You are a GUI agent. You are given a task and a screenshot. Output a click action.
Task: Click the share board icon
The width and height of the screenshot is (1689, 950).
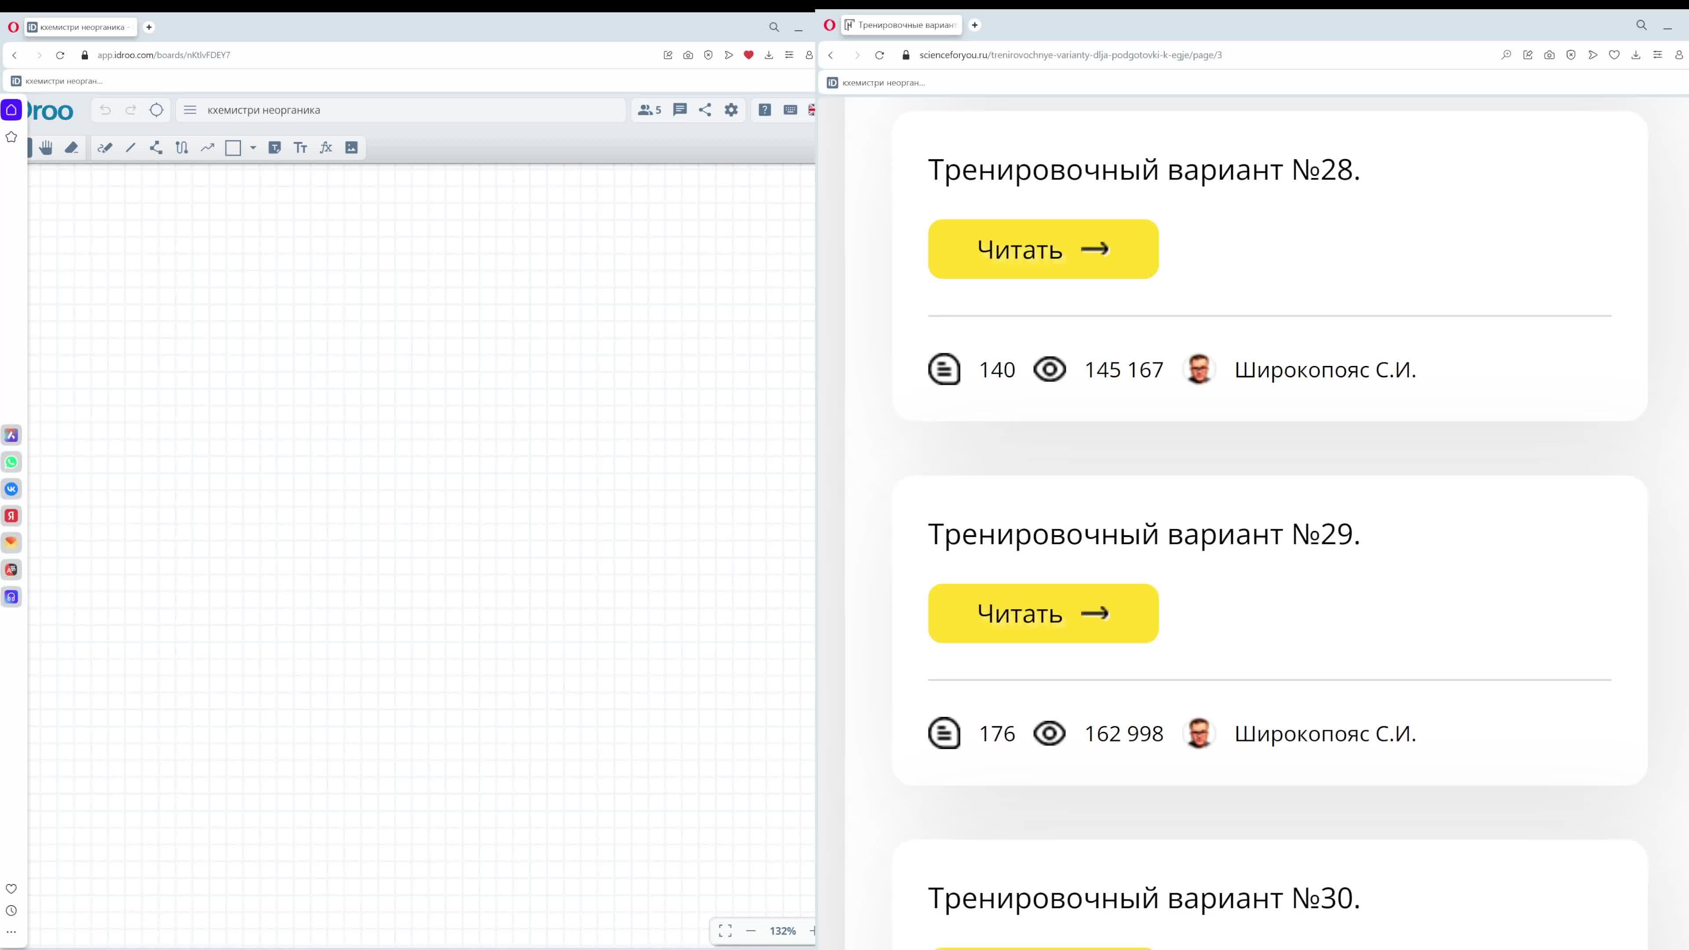point(705,110)
